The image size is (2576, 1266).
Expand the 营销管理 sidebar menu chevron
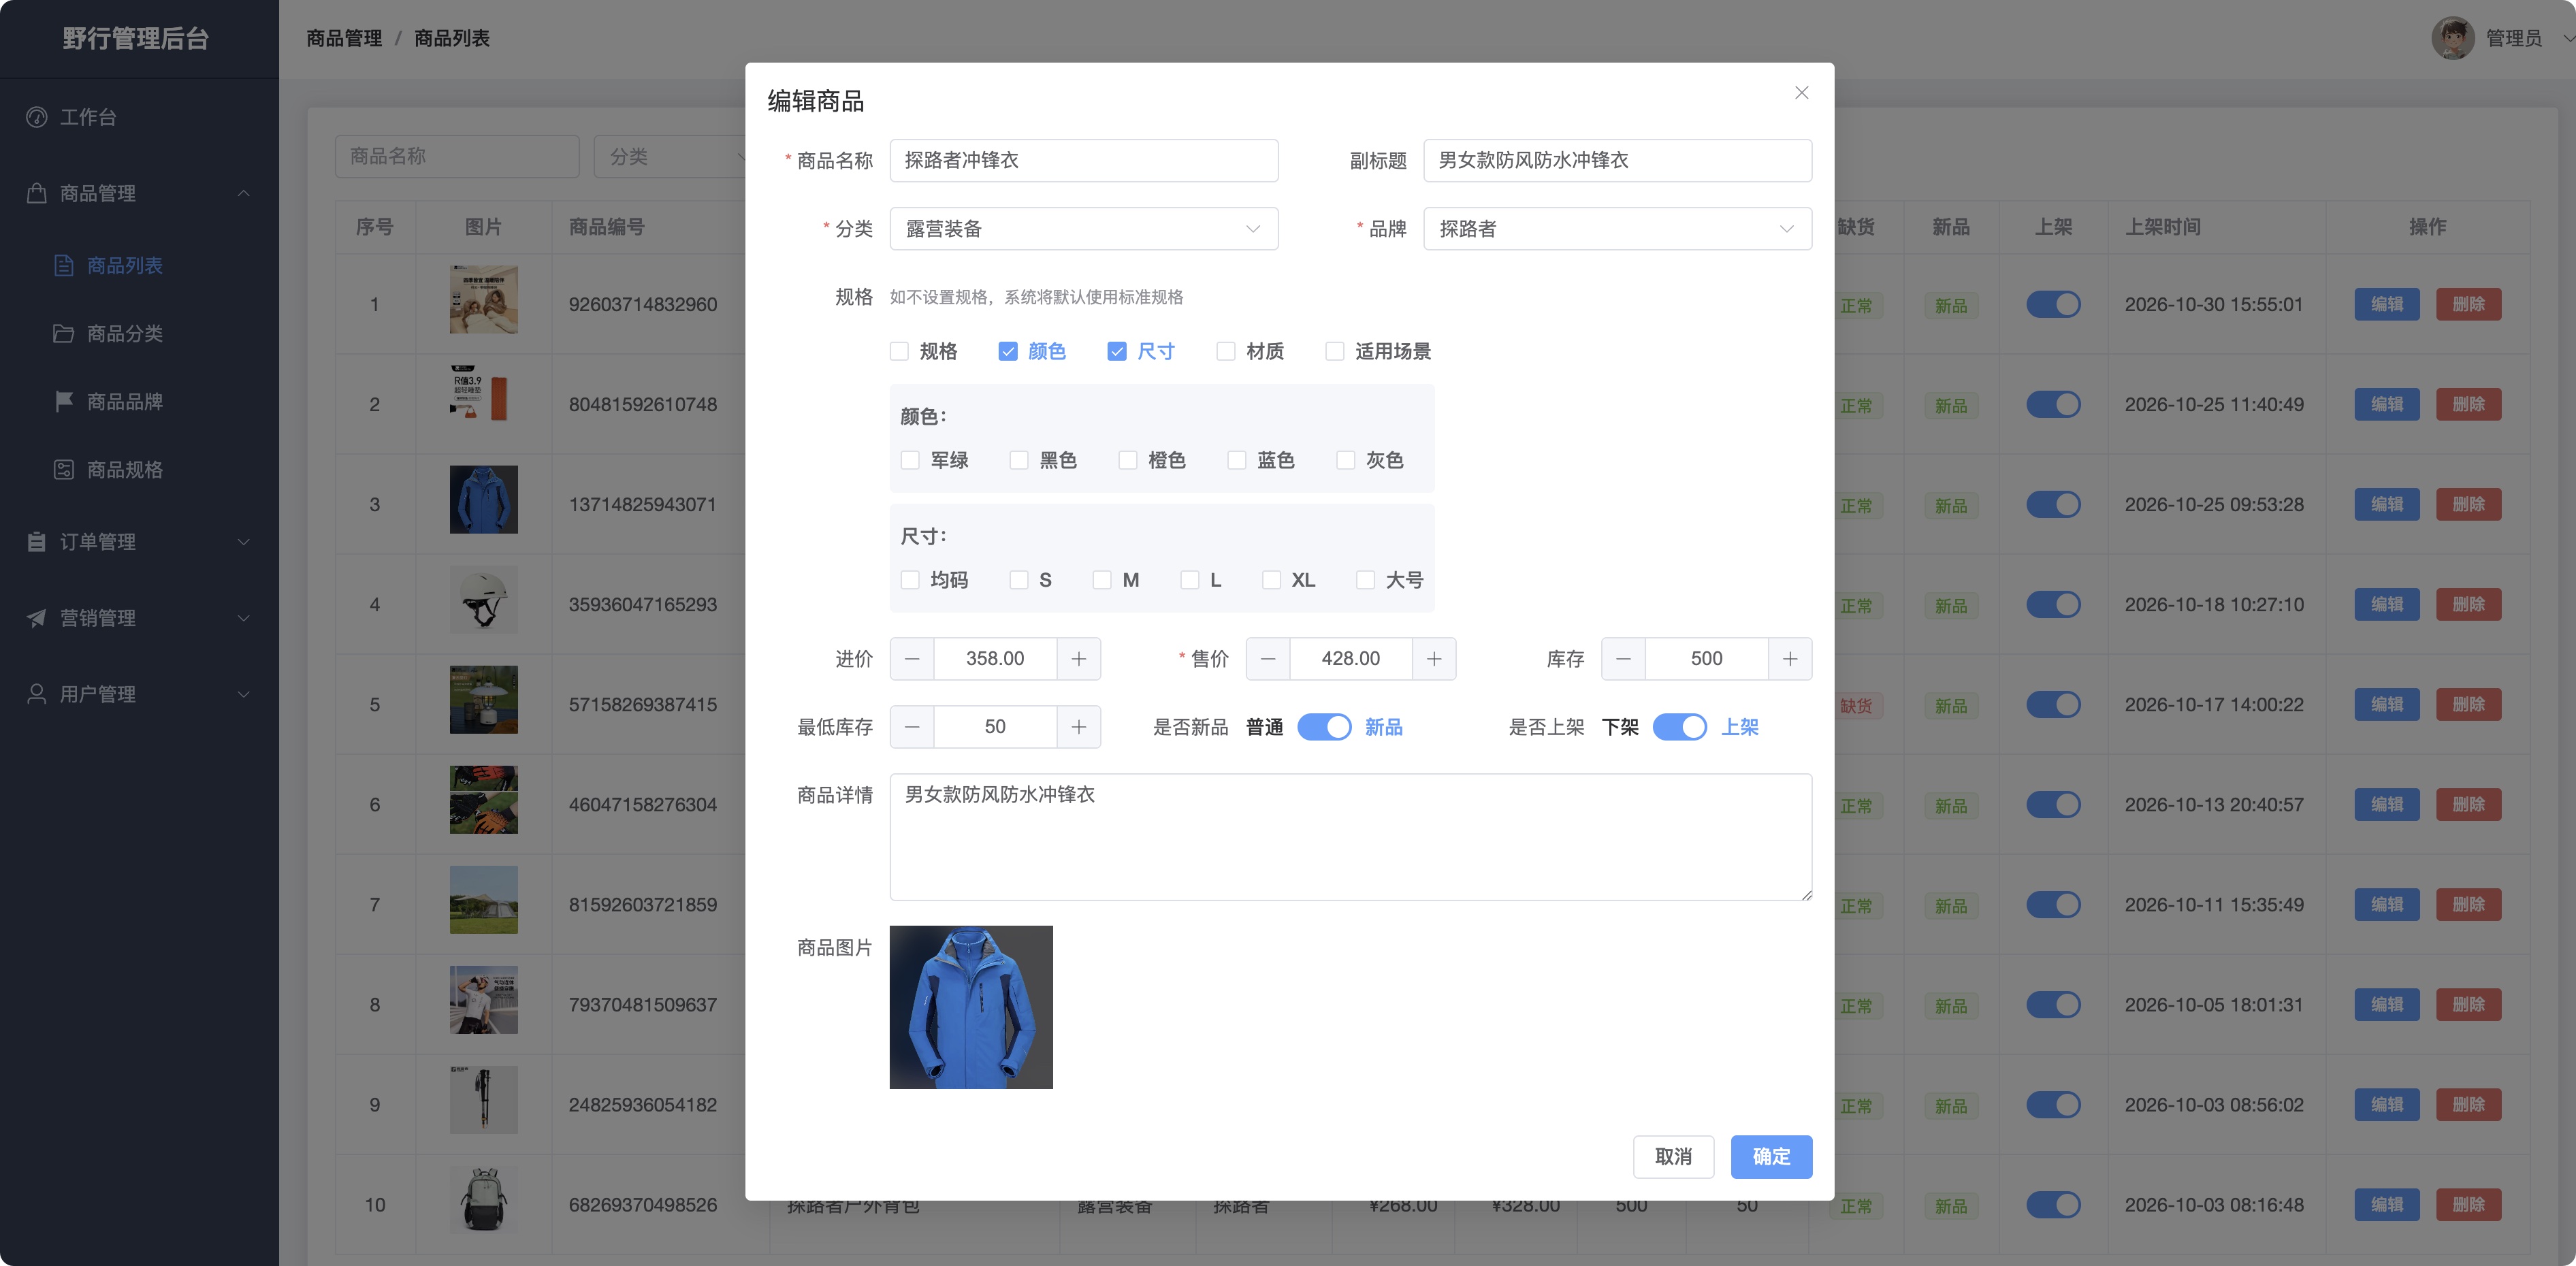243,617
